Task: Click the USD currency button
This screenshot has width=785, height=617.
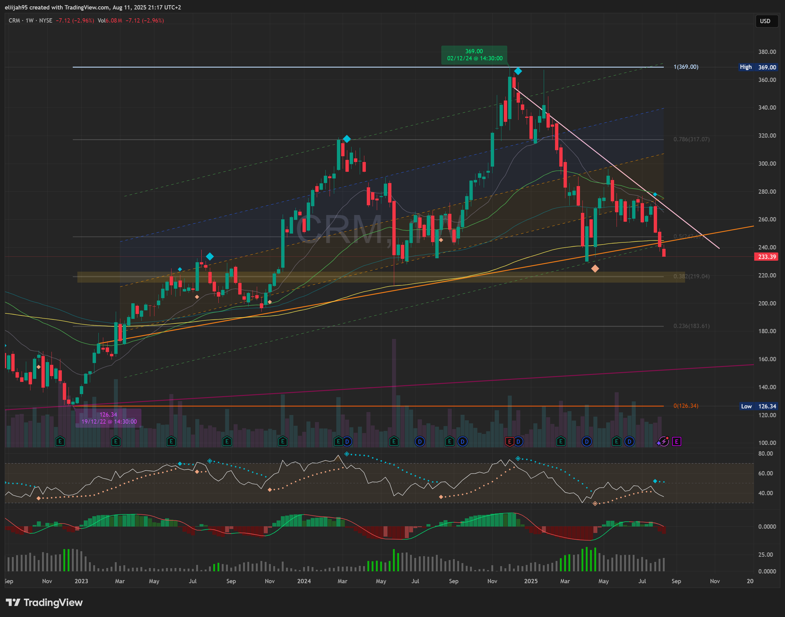Action: click(767, 21)
